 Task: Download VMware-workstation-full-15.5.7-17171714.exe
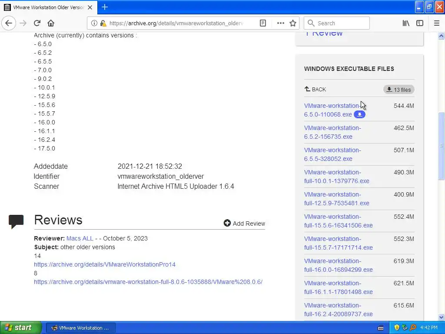pyautogui.click(x=338, y=243)
